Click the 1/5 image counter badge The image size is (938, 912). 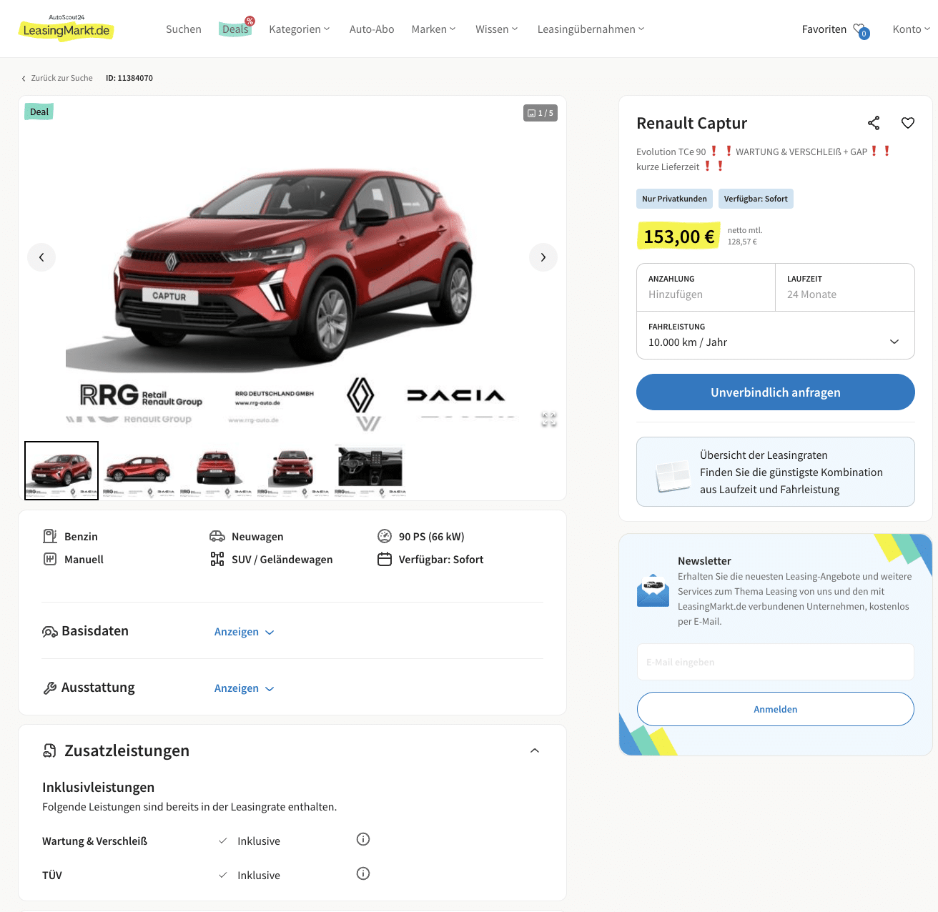click(540, 113)
